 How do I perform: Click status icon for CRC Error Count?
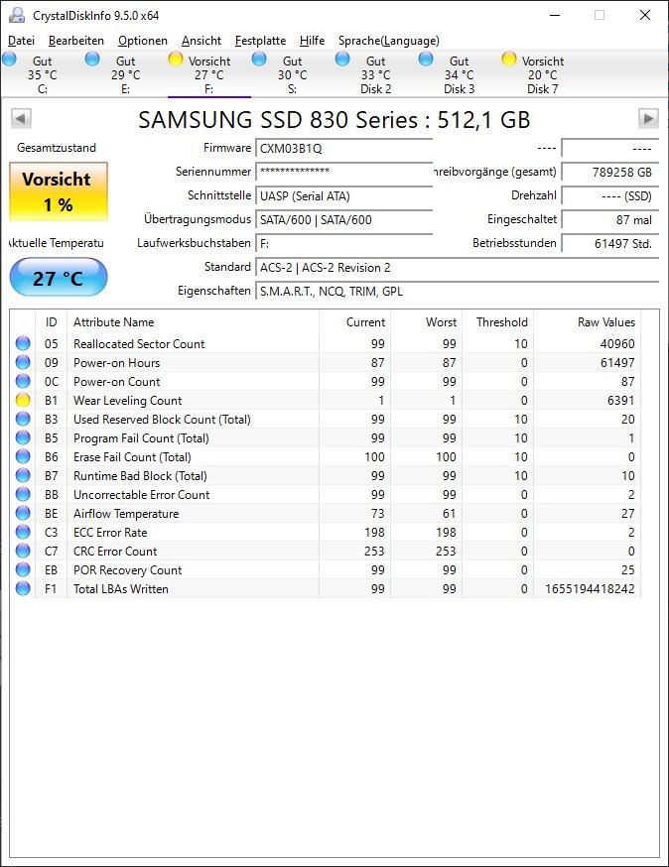[23, 551]
